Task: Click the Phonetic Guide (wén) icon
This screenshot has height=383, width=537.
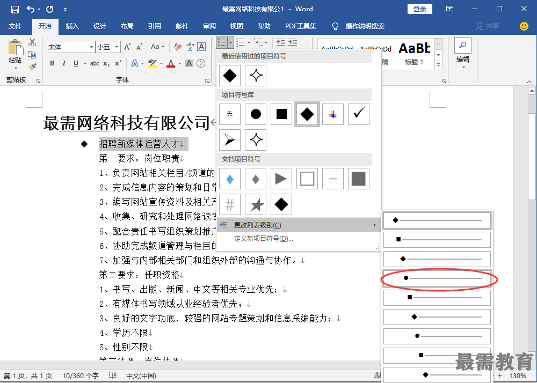Action: tap(190, 47)
